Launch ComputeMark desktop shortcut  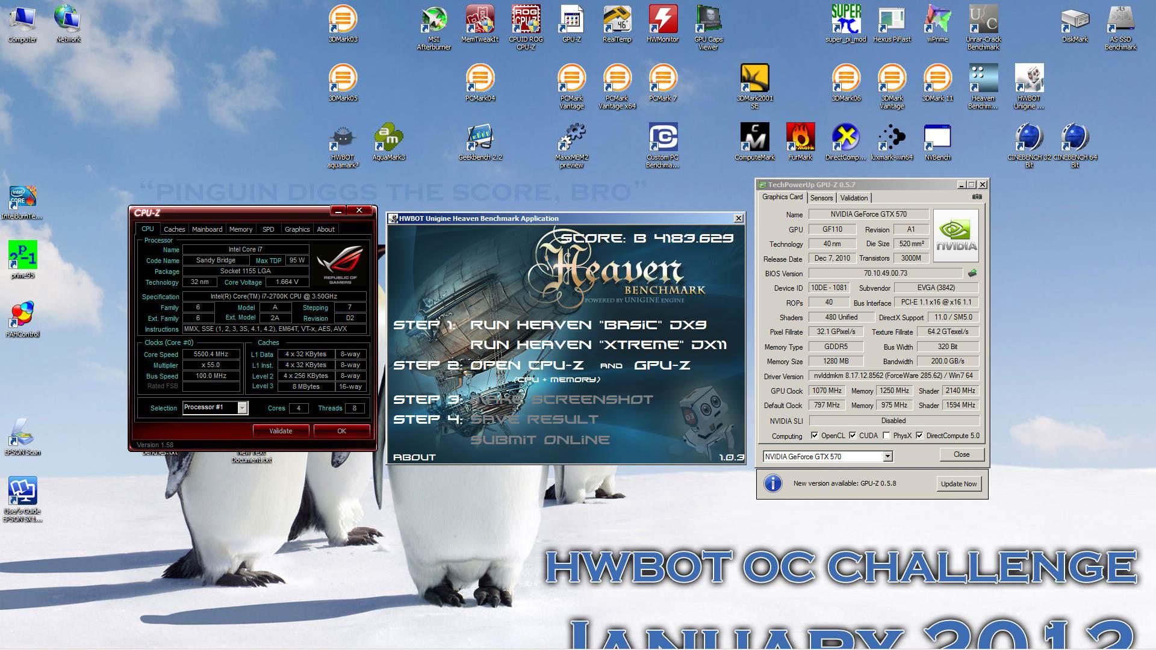tap(754, 141)
